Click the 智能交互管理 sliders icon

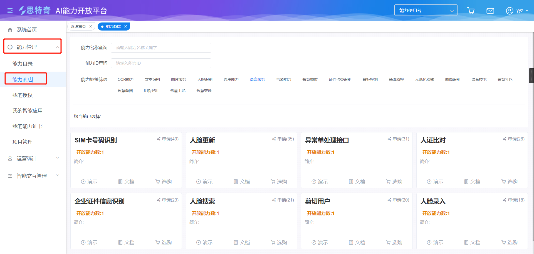pyautogui.click(x=10, y=176)
